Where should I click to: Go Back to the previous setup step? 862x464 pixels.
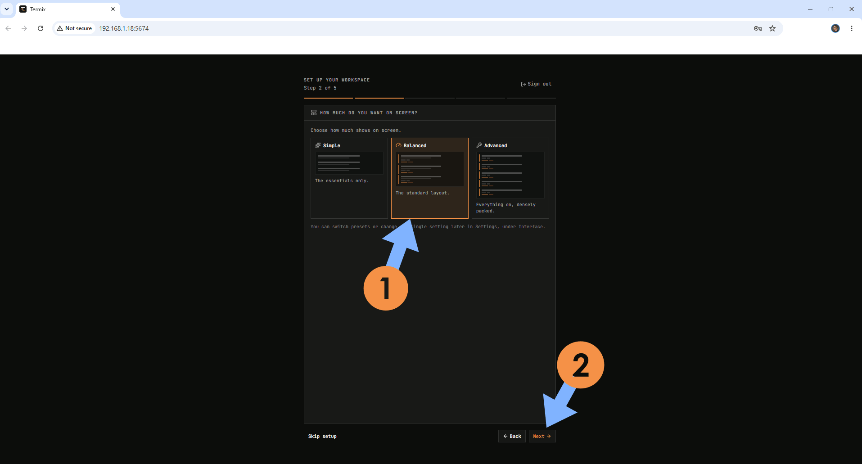[512, 436]
